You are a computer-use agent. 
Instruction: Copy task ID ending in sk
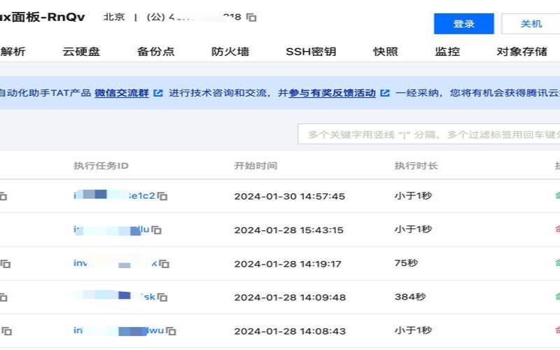tap(162, 297)
